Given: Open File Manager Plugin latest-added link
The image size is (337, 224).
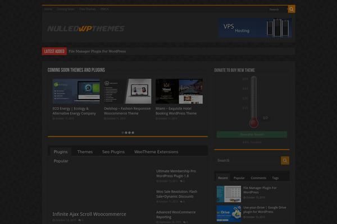Looking at the screenshot, I should [x=97, y=52].
